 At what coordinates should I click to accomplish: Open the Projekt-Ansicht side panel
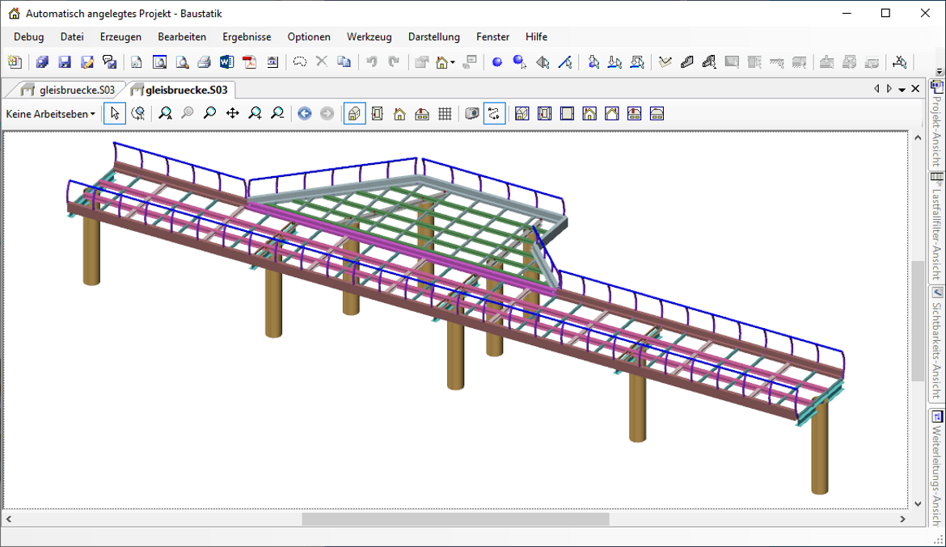[937, 125]
